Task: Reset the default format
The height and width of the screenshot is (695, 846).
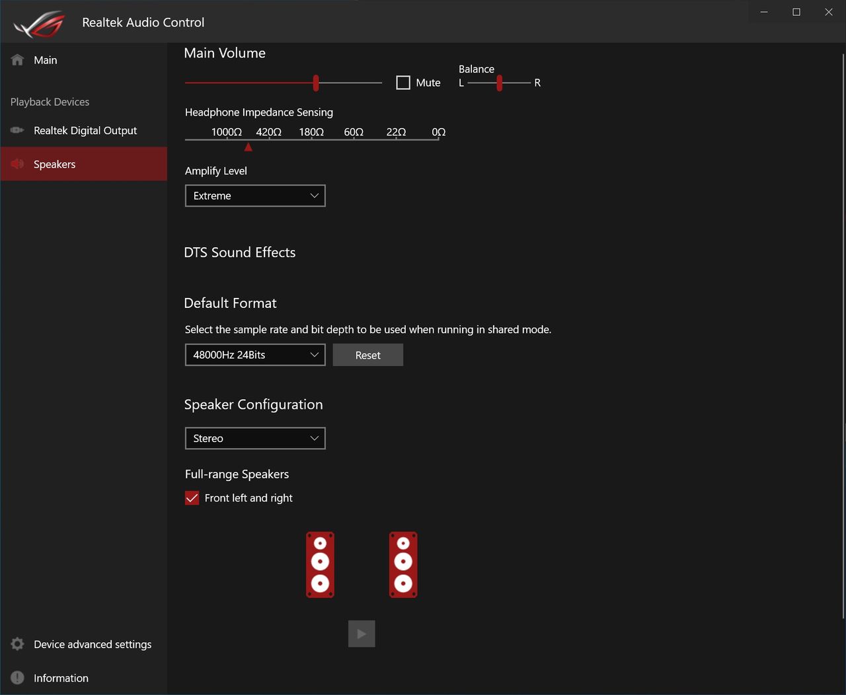Action: point(368,355)
